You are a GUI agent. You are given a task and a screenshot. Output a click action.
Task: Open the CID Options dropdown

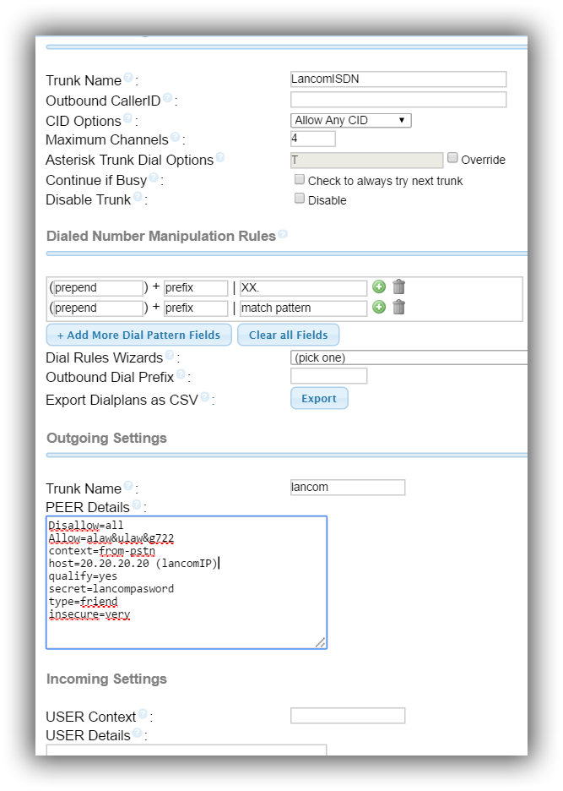[x=351, y=120]
